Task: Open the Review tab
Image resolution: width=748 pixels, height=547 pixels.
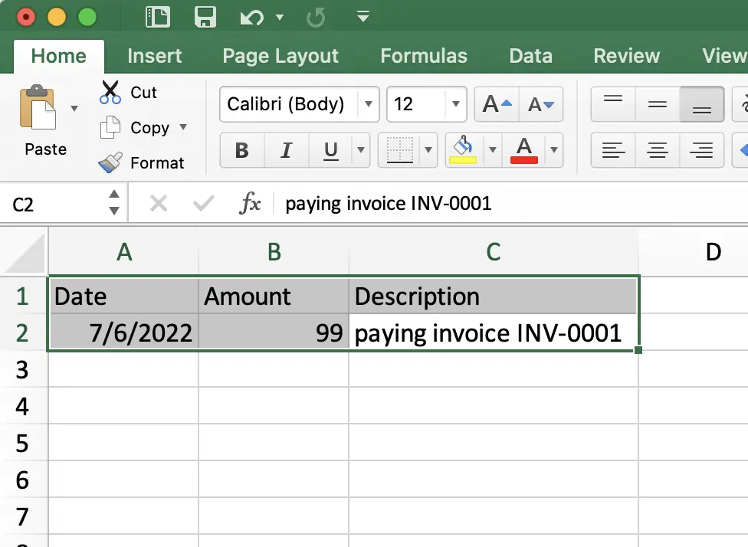Action: [626, 56]
